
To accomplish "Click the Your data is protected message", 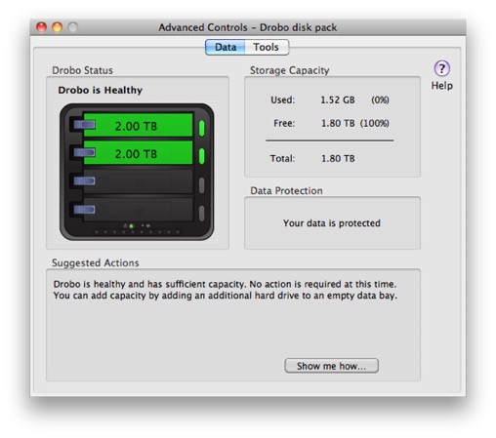I will tap(332, 223).
